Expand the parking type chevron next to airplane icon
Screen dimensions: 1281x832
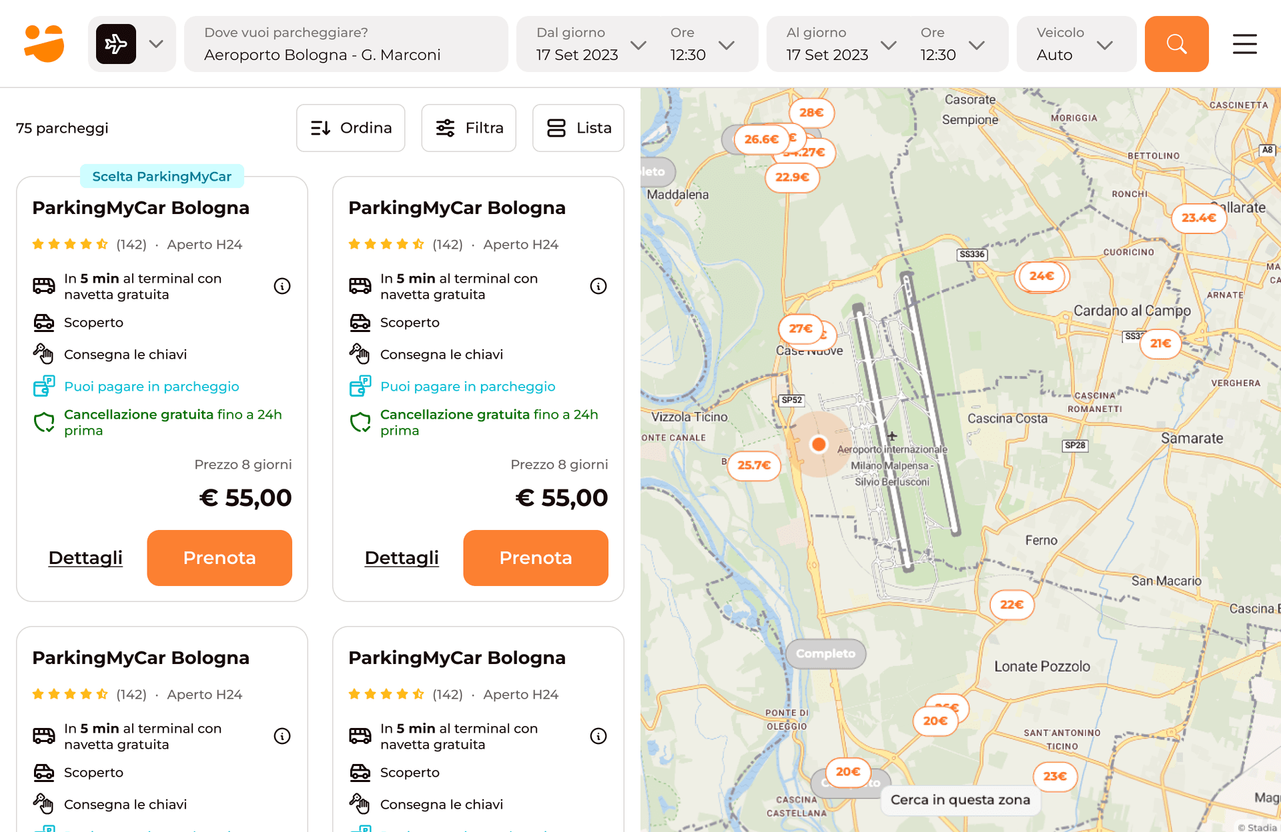(156, 44)
